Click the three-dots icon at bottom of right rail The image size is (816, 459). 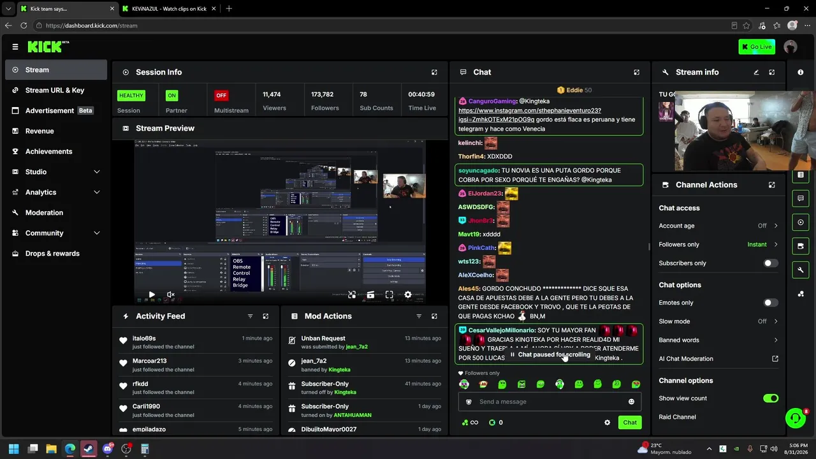click(x=801, y=294)
